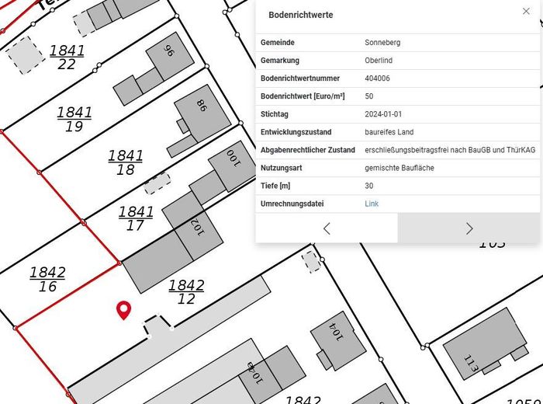The image size is (543, 404).
Task: Click building number 102 on map
Action: click(x=194, y=226)
